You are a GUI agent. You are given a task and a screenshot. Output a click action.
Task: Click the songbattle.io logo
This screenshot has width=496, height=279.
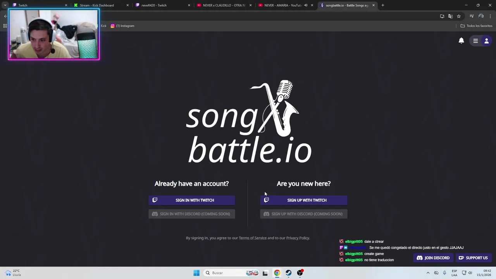pyautogui.click(x=249, y=122)
